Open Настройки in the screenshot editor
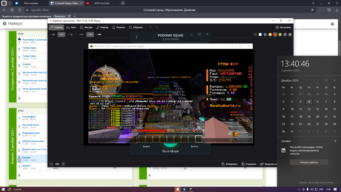 tap(283, 27)
